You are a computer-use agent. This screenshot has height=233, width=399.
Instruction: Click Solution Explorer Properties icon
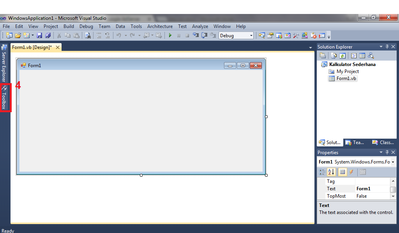click(x=323, y=56)
